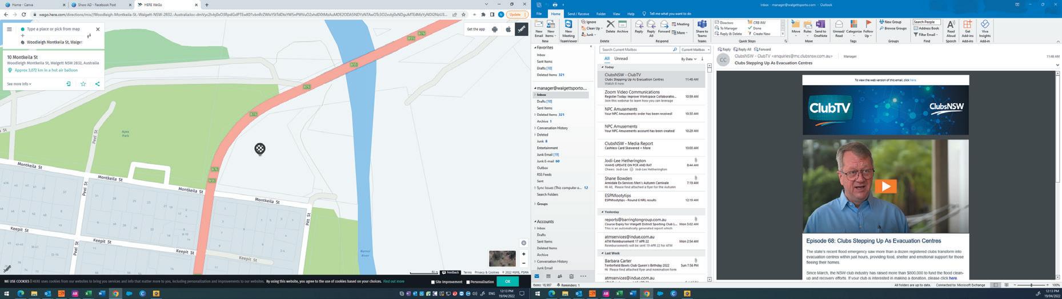Clear the HERE WeGo route search panel

(x=98, y=29)
